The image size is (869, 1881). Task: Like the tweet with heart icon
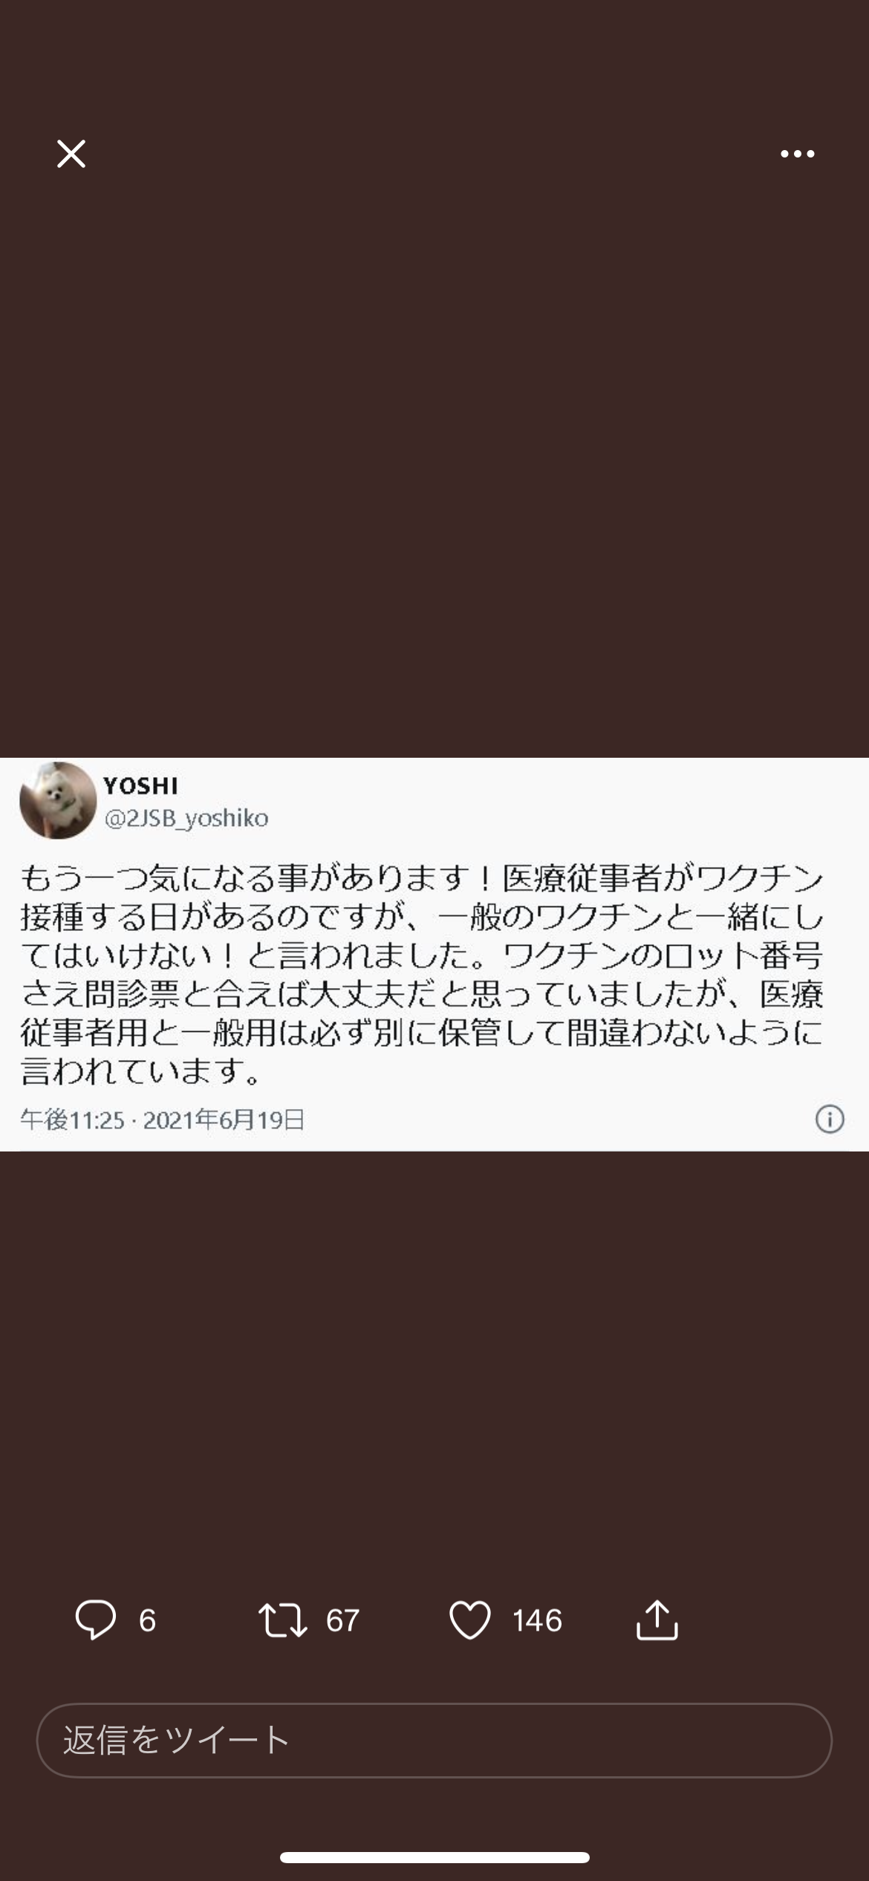[470, 1620]
